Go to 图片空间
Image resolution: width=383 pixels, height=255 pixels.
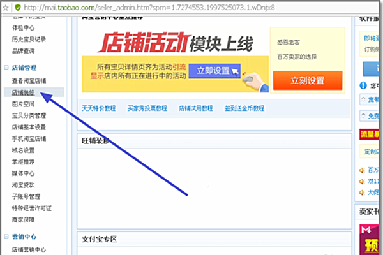click(23, 104)
